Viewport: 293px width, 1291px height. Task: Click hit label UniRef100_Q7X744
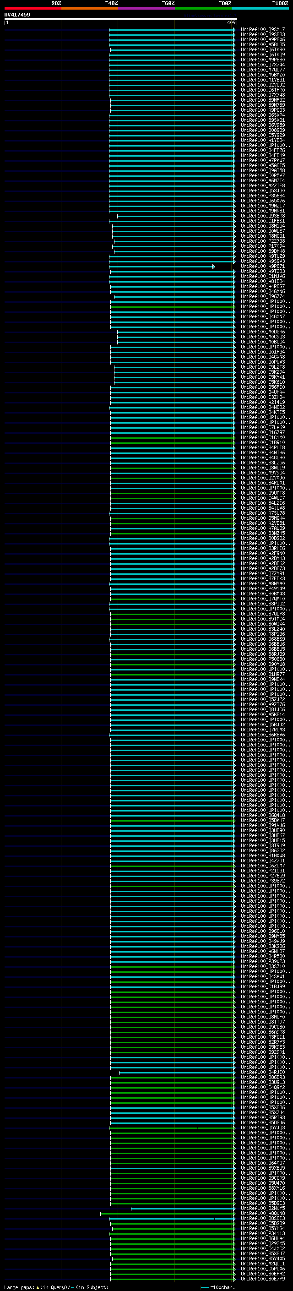pos(263,65)
